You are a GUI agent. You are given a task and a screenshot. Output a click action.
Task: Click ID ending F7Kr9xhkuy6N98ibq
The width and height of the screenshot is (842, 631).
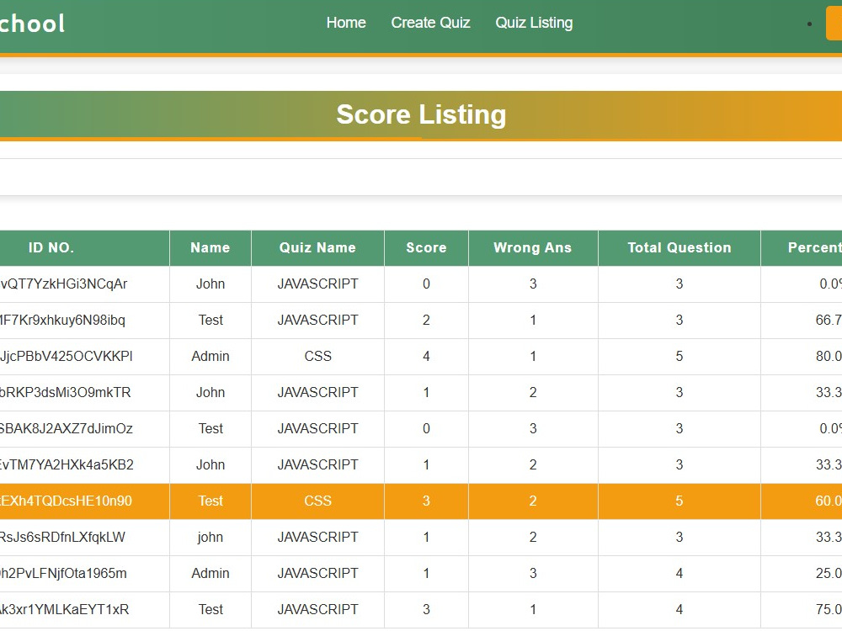62,321
